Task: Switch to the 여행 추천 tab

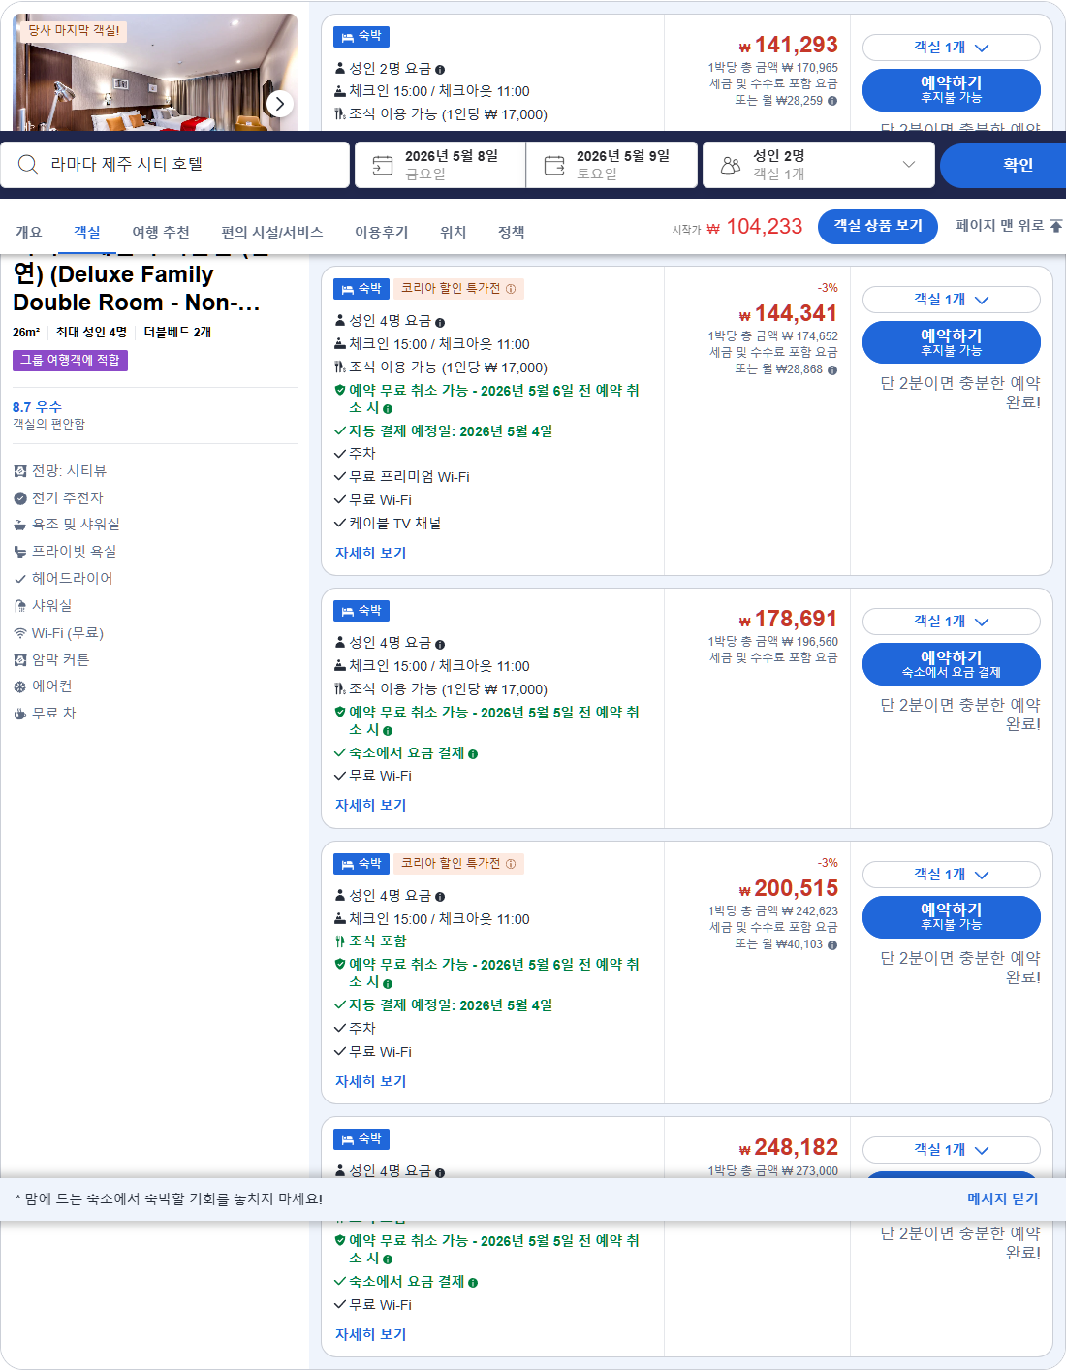Action: coord(161,233)
